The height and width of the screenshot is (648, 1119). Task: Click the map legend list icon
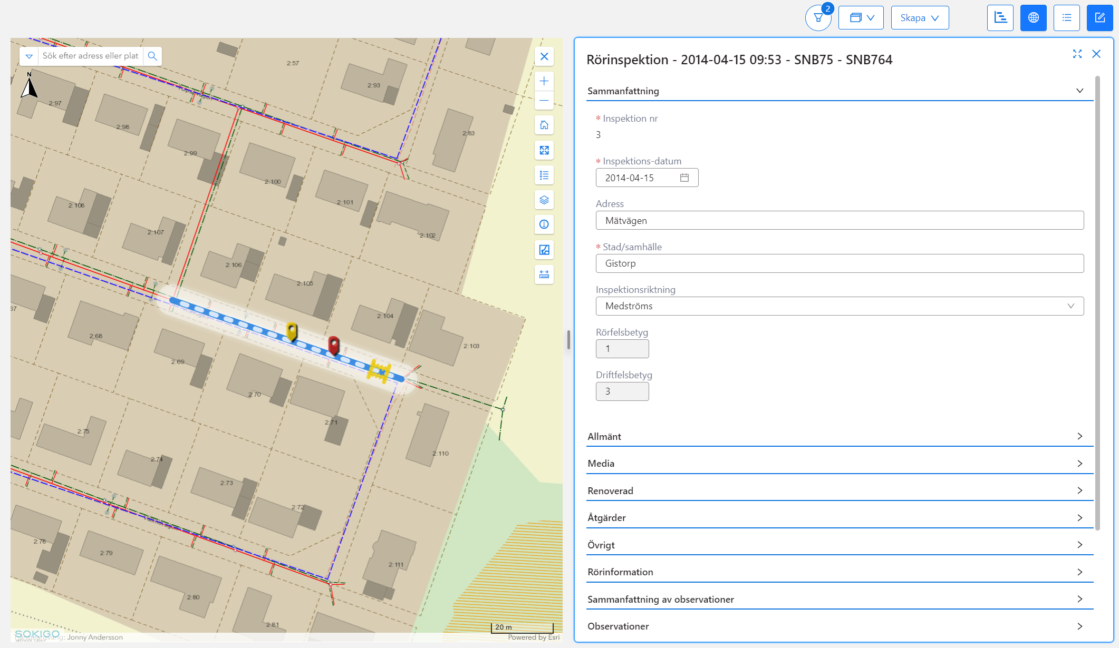pyautogui.click(x=544, y=175)
